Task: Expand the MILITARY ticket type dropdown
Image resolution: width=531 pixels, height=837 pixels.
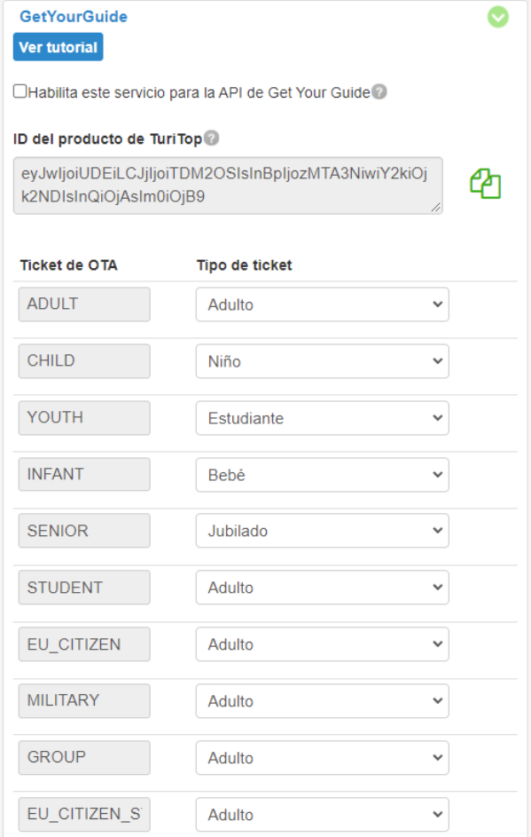Action: coord(322,701)
